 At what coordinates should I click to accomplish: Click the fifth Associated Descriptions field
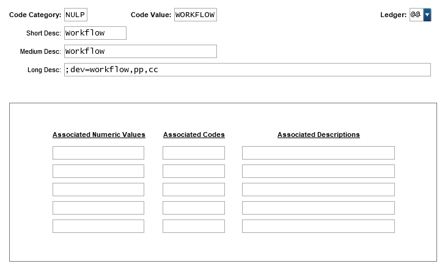(x=318, y=226)
